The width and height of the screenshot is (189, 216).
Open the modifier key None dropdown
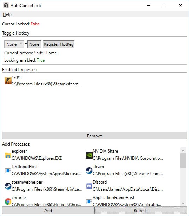click(x=14, y=44)
